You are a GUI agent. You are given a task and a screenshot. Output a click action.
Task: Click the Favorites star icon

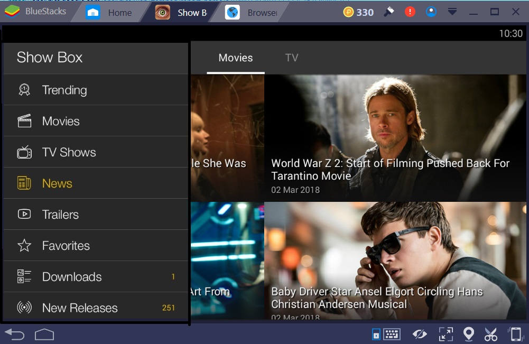coord(24,246)
